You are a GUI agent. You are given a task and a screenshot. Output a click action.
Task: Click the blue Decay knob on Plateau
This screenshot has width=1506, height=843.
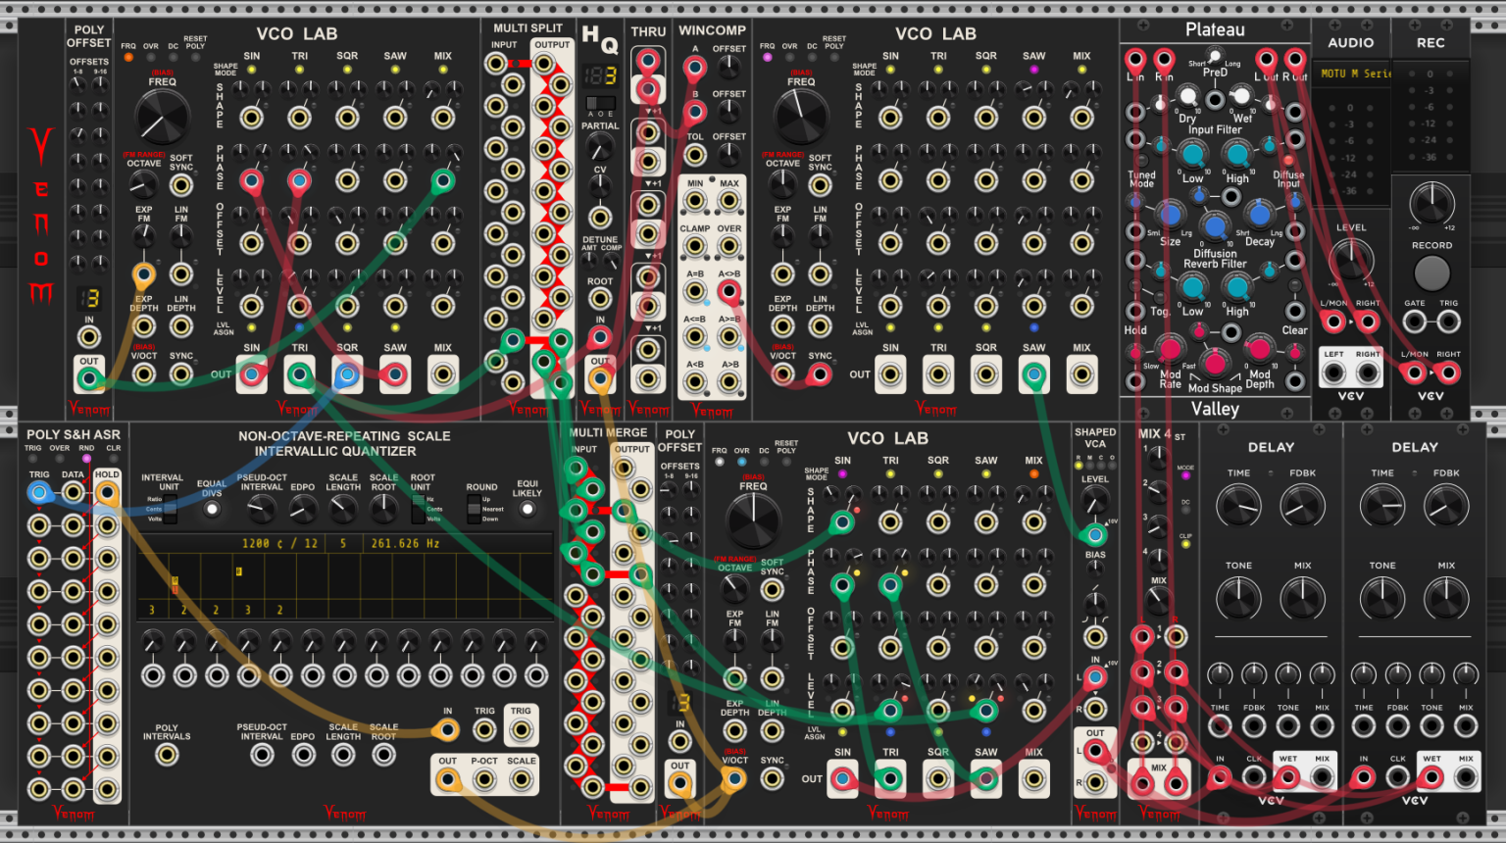tap(1260, 214)
